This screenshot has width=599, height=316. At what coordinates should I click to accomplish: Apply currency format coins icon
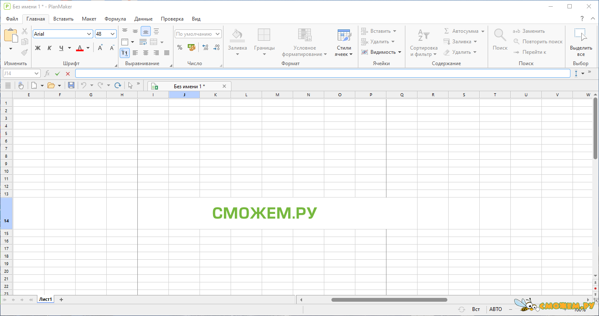(x=192, y=47)
